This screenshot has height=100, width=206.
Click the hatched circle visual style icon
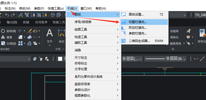(x=59, y=15)
